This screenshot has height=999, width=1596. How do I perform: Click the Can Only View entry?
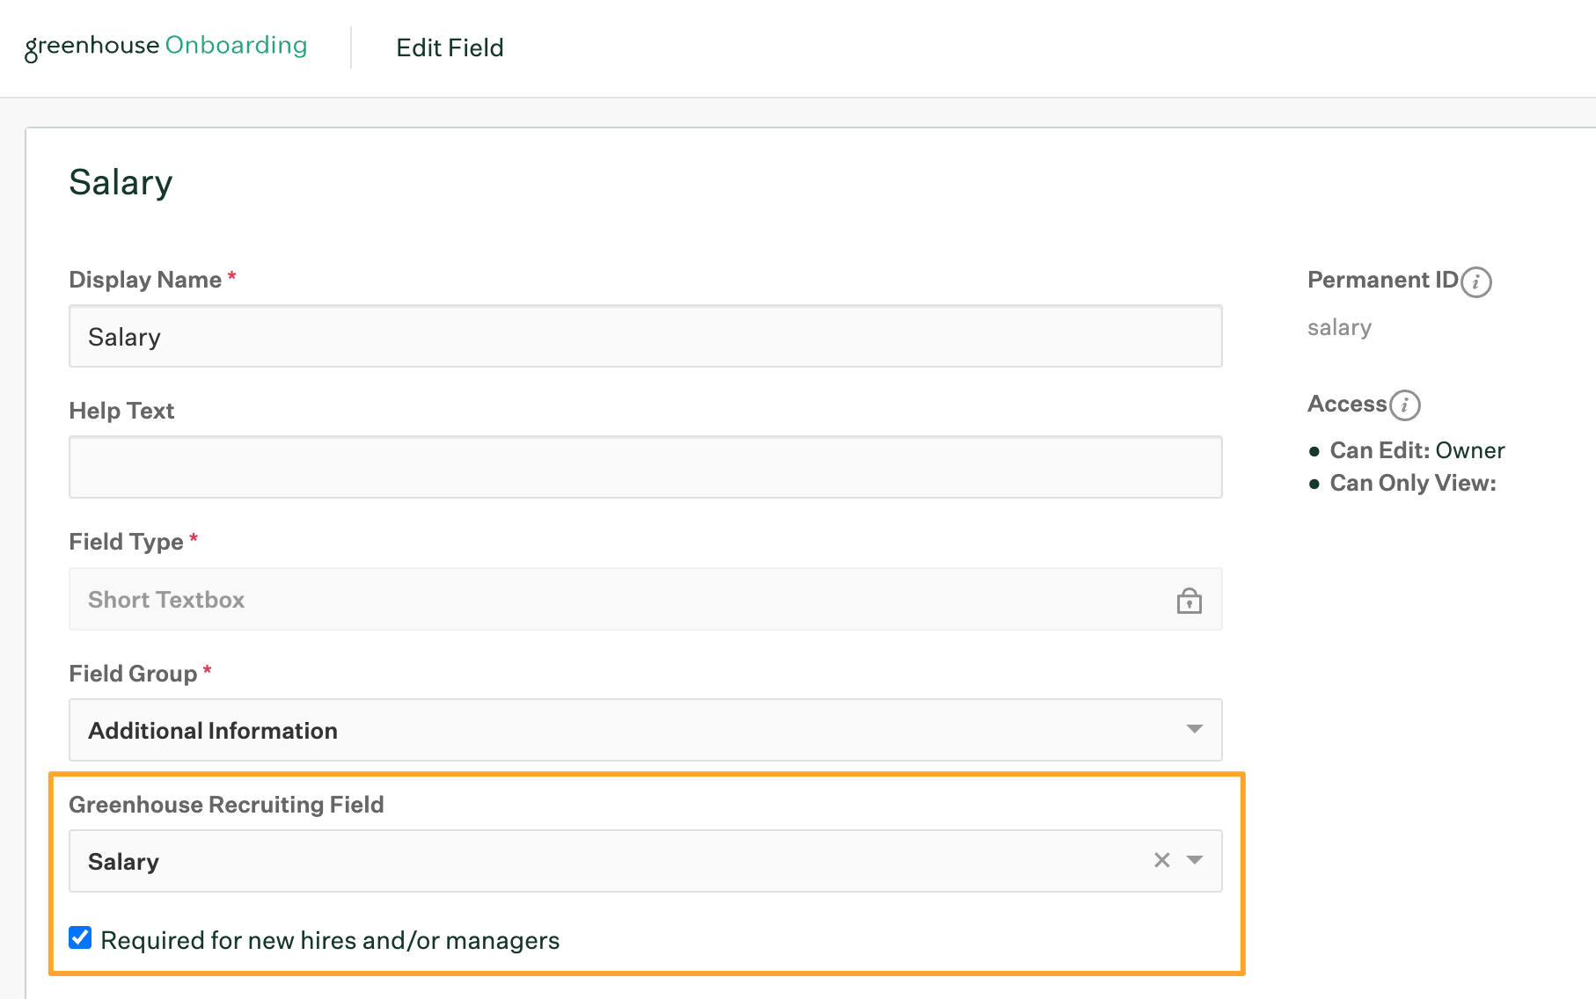click(1412, 483)
